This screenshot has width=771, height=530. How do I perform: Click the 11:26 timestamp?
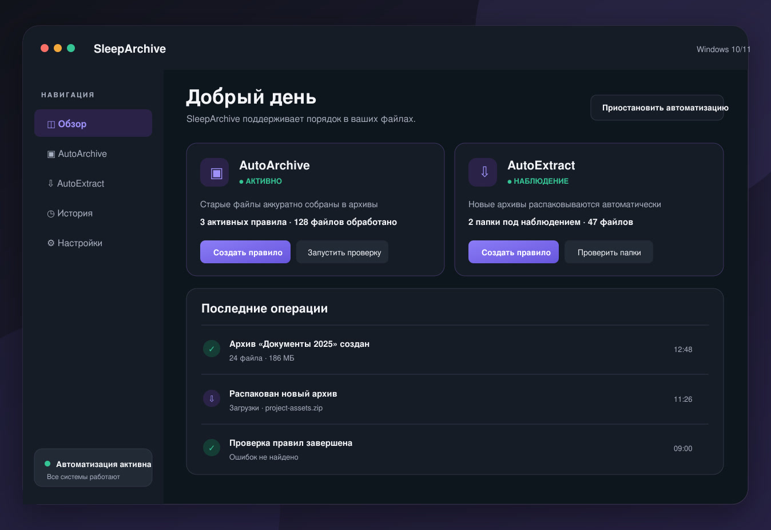point(683,400)
